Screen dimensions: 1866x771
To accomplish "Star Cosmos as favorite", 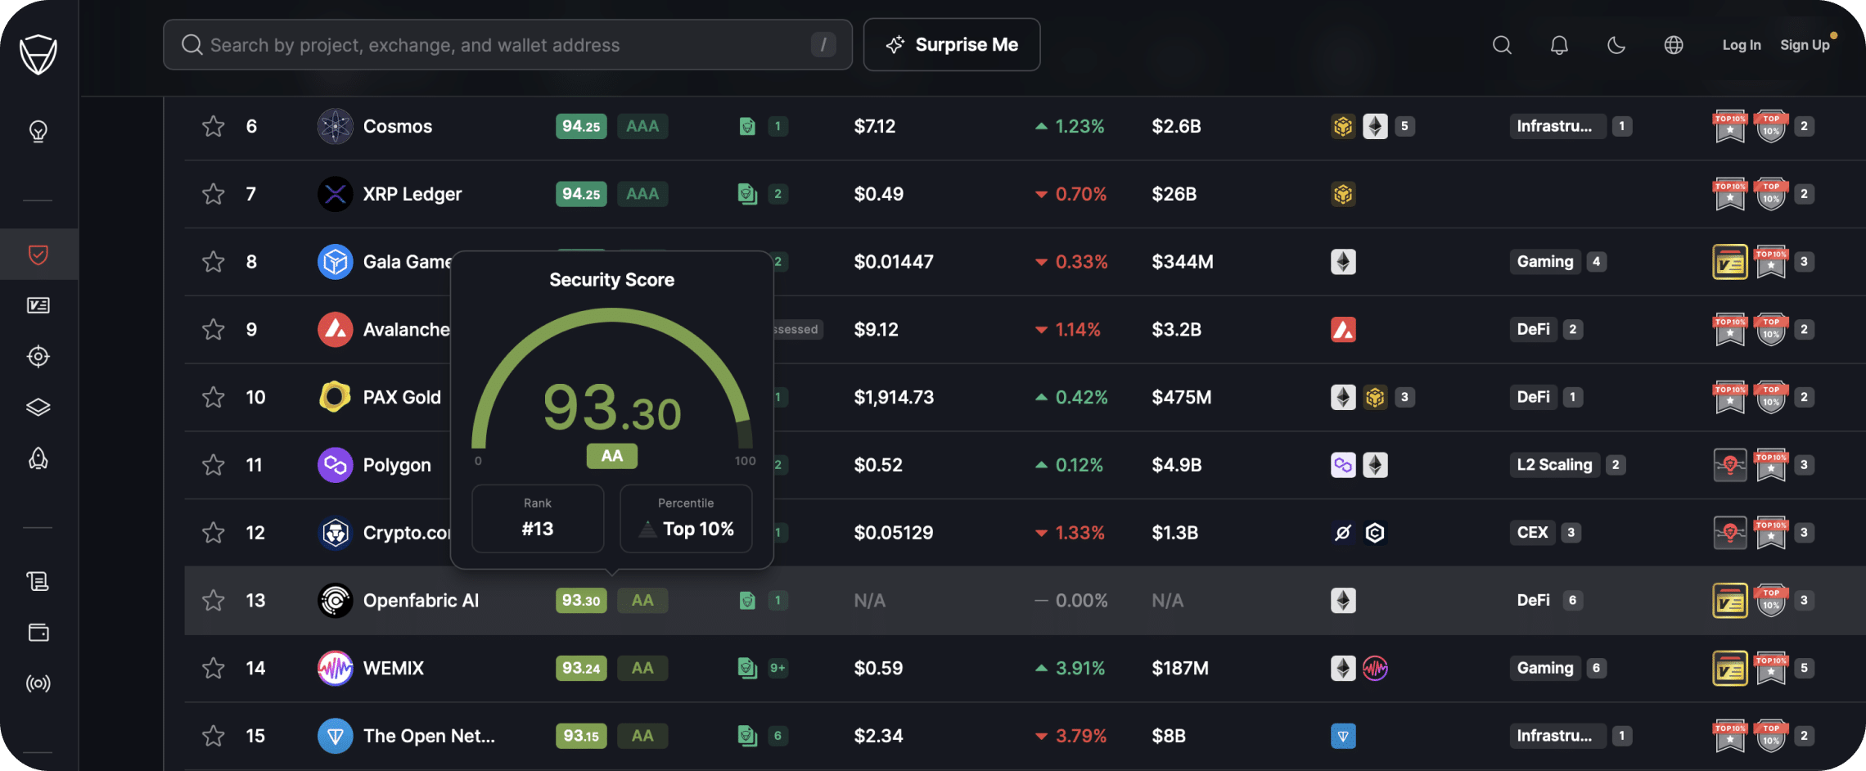I will point(214,126).
